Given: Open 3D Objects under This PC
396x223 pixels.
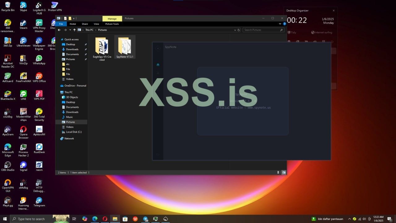Looking at the screenshot, I should pyautogui.click(x=70, y=97).
